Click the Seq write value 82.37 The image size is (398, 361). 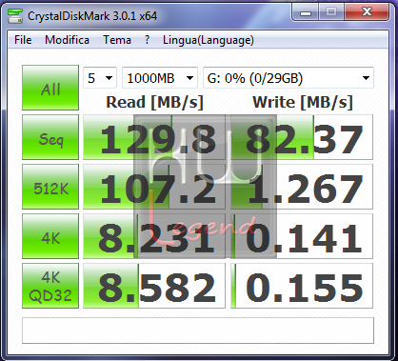[x=302, y=137]
